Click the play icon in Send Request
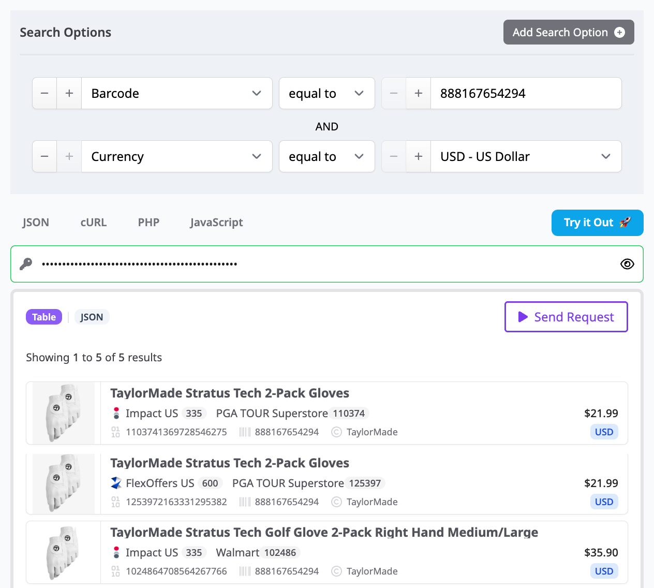The image size is (654, 588). [523, 317]
